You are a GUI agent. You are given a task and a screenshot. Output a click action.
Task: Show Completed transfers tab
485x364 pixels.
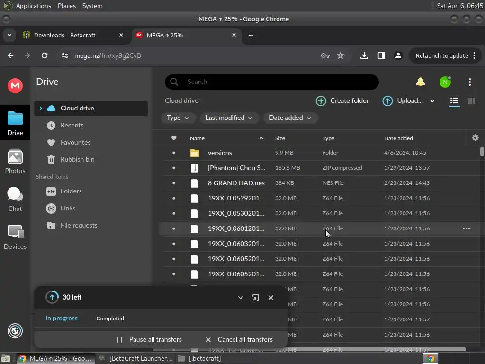pyautogui.click(x=110, y=318)
